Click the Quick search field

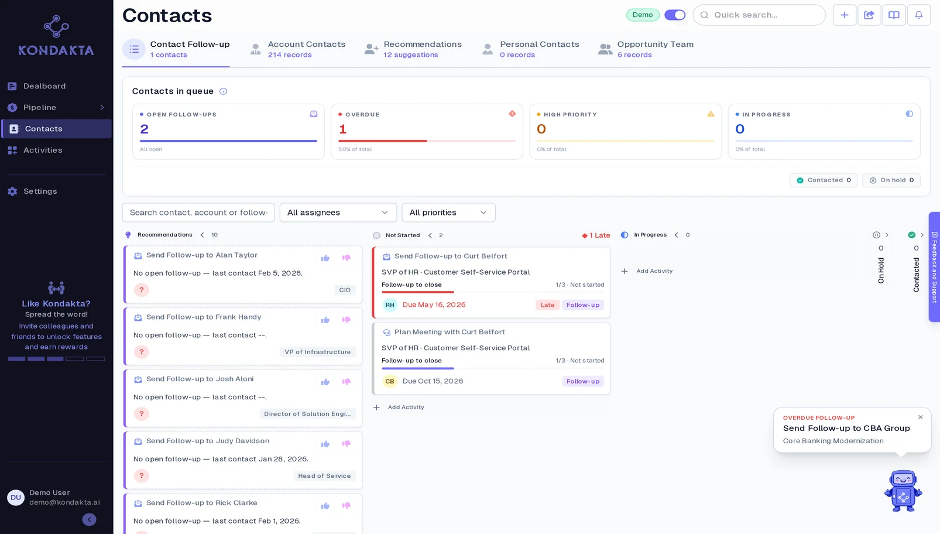tap(759, 15)
